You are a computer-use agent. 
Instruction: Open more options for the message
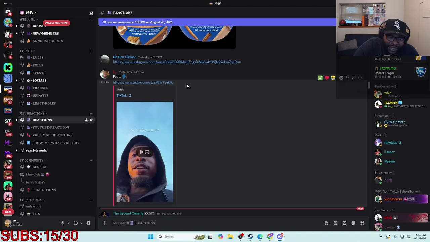click(360, 78)
